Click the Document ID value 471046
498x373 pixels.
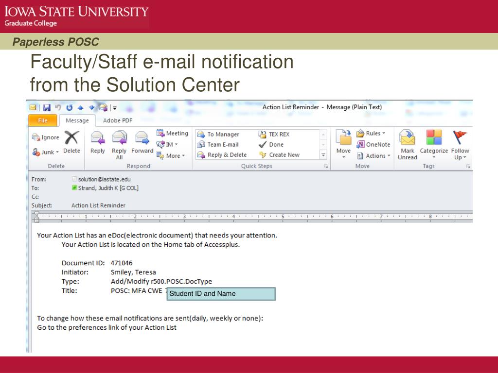point(121,263)
